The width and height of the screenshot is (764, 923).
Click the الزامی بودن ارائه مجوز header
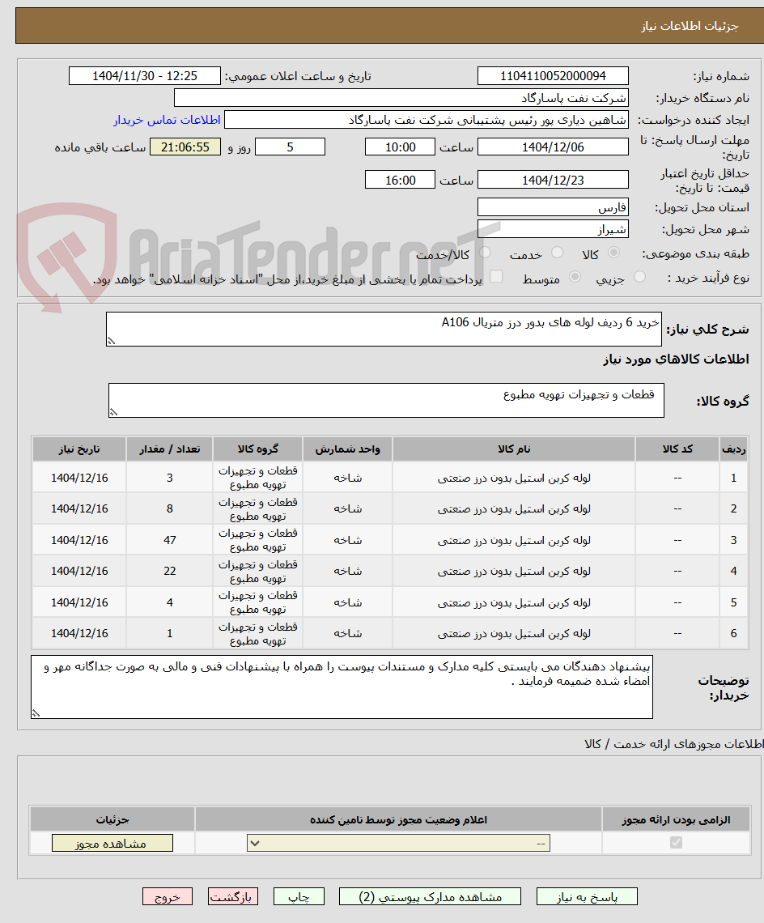(676, 820)
